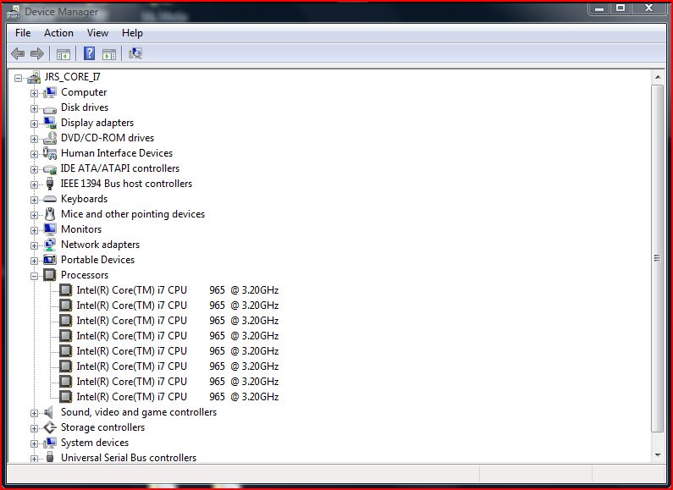Screen dimensions: 673x490
Task: Select the IDE ATA/ATAPI controllers label
Action: point(119,168)
